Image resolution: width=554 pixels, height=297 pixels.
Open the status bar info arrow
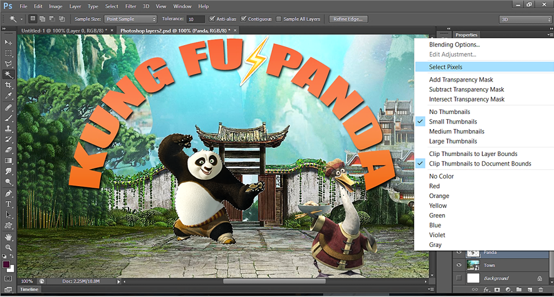pyautogui.click(x=118, y=281)
